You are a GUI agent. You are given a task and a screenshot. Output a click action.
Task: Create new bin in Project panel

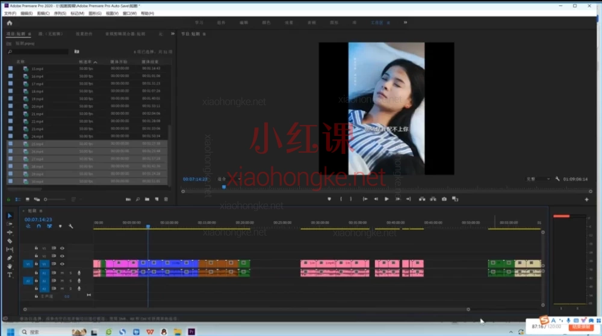(147, 200)
